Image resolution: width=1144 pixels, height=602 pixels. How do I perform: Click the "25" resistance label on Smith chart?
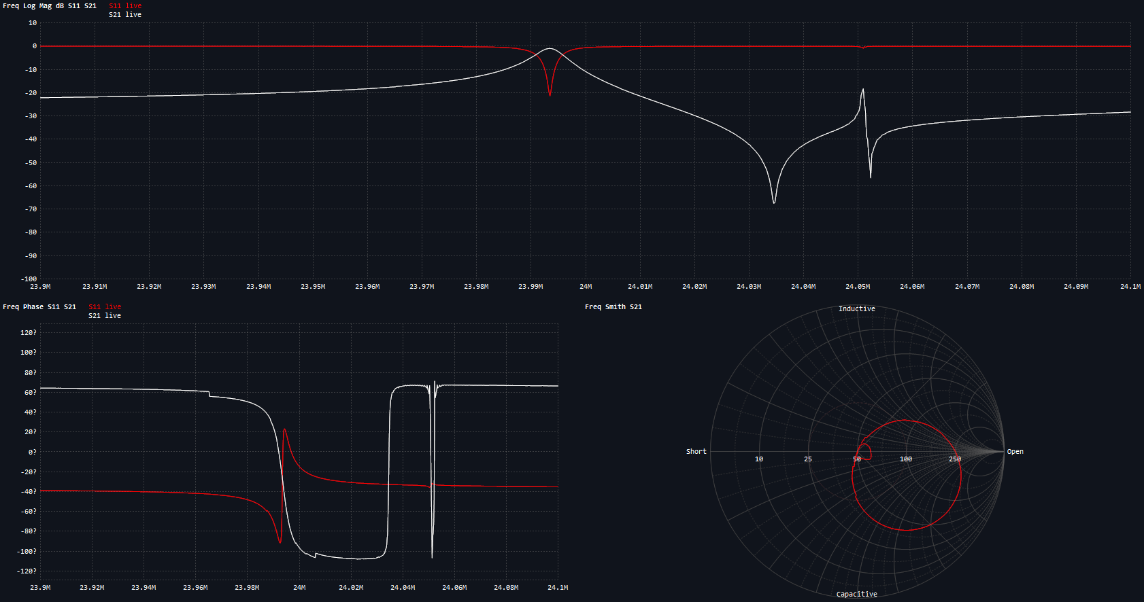click(x=808, y=459)
